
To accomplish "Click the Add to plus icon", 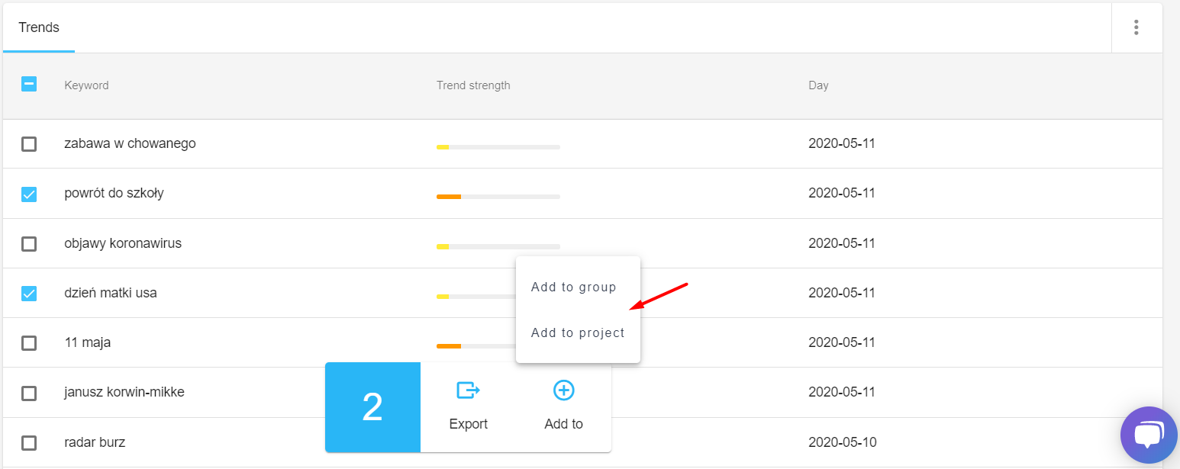I will coord(563,390).
